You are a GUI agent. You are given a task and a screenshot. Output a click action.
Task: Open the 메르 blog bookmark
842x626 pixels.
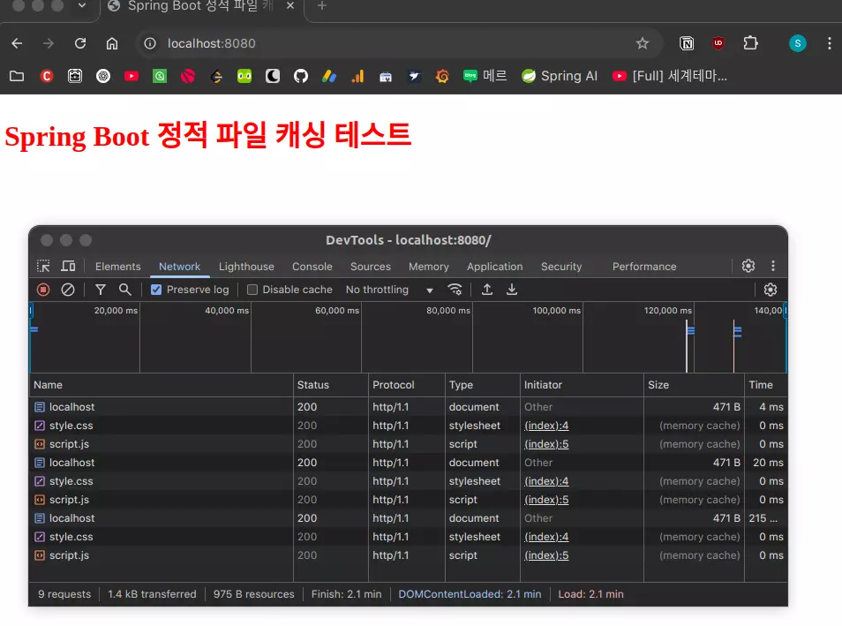tap(485, 76)
